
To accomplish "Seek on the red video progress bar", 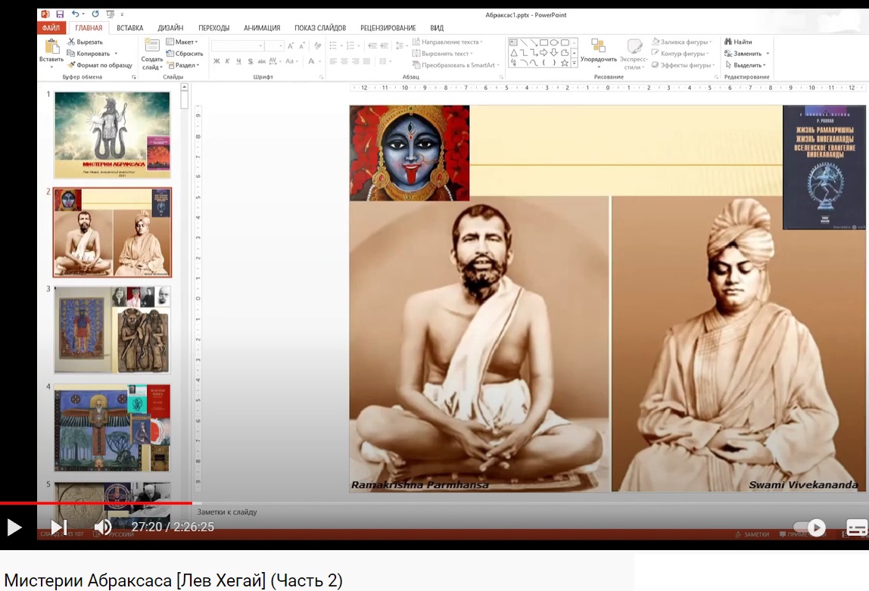I will coord(96,503).
